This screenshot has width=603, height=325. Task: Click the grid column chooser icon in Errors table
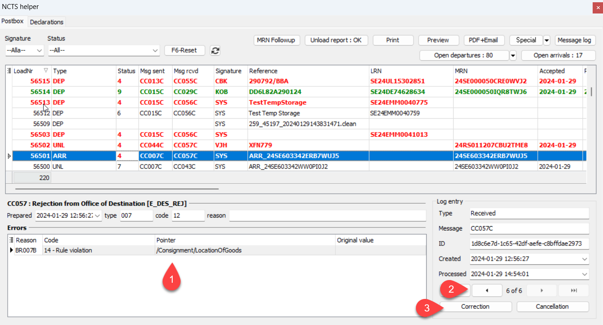pyautogui.click(x=11, y=240)
